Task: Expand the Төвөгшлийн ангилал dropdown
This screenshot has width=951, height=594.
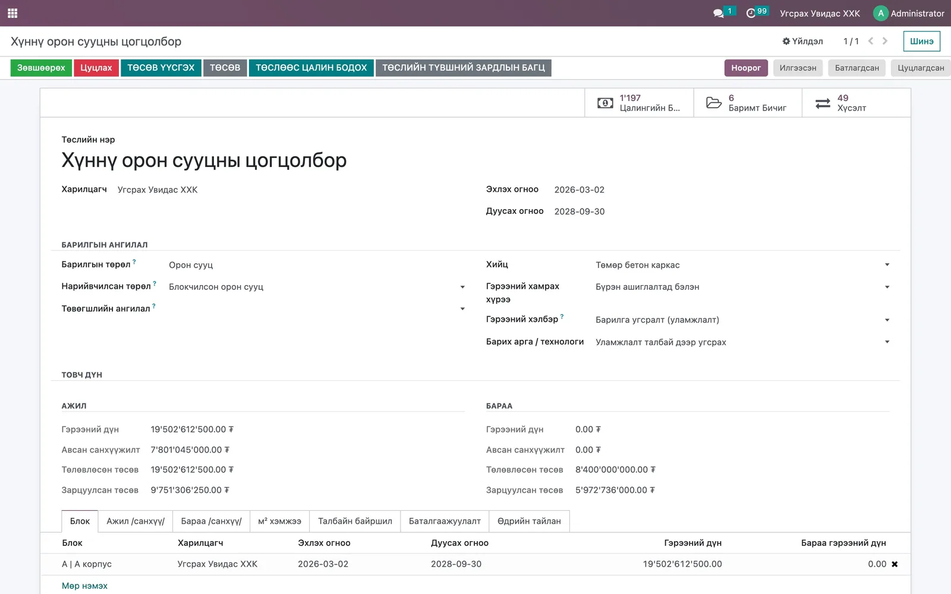Action: click(462, 309)
